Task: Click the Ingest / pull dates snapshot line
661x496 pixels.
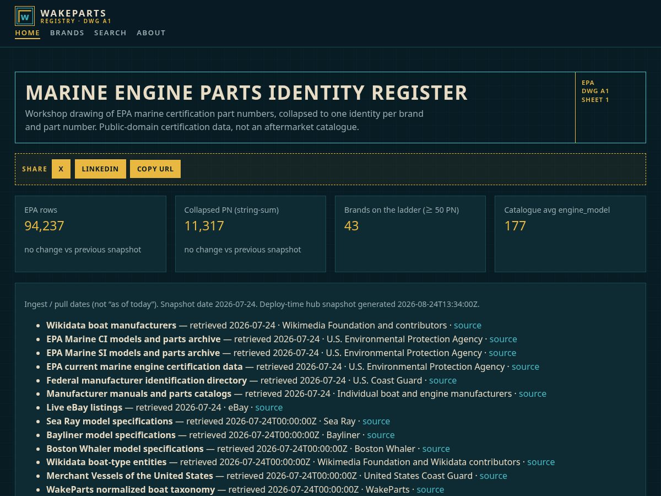Action: coord(252,304)
